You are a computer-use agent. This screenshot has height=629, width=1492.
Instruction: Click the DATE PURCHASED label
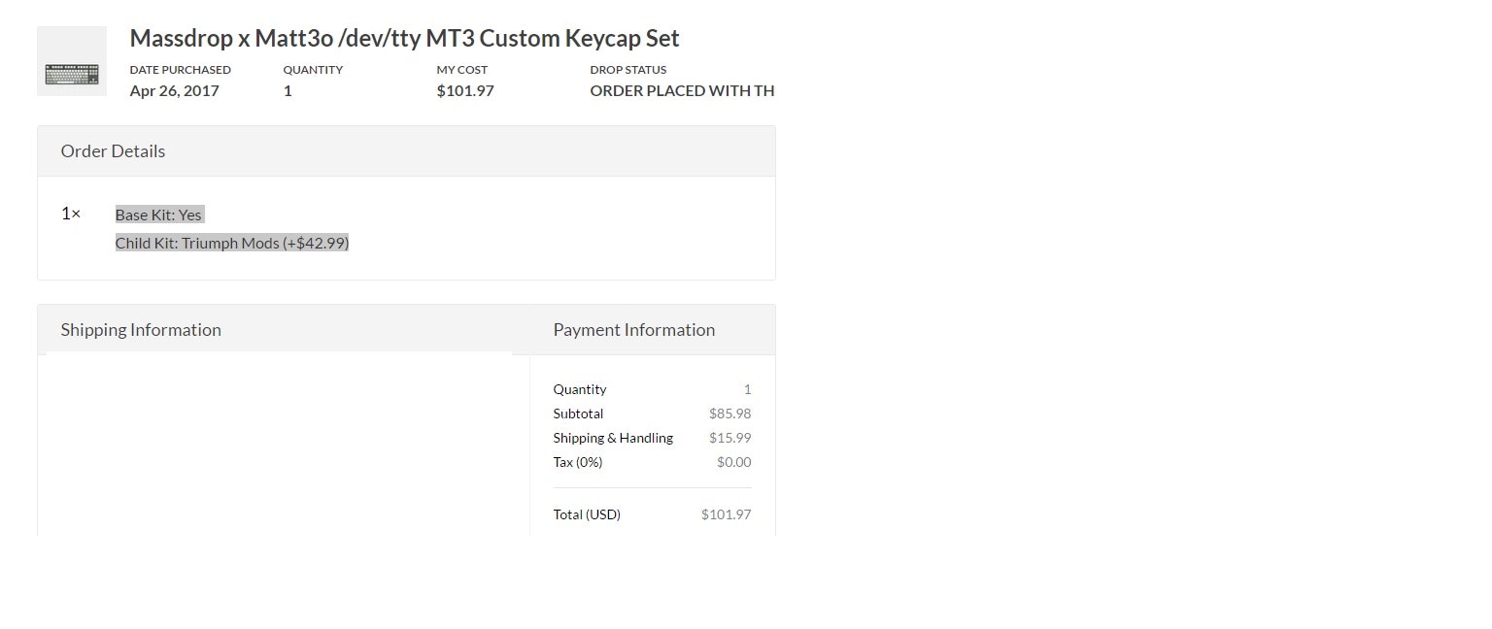(x=181, y=70)
